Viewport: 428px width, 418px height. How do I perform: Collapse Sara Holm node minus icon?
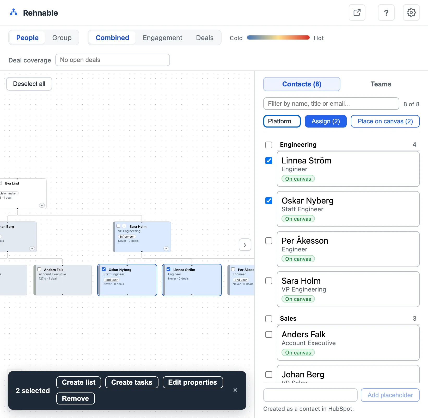(x=166, y=249)
